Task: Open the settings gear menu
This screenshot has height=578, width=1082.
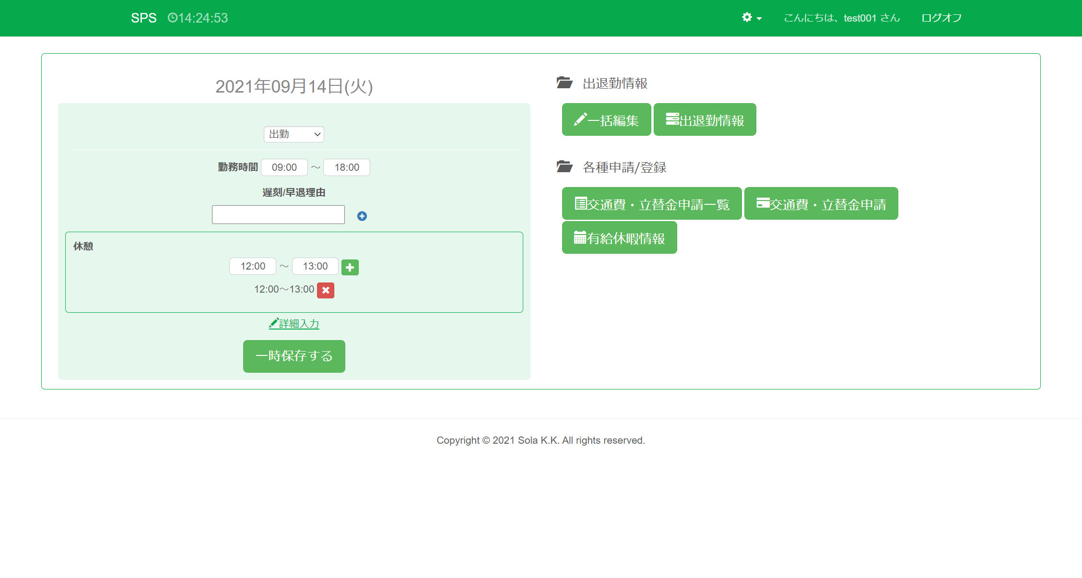Action: point(751,18)
